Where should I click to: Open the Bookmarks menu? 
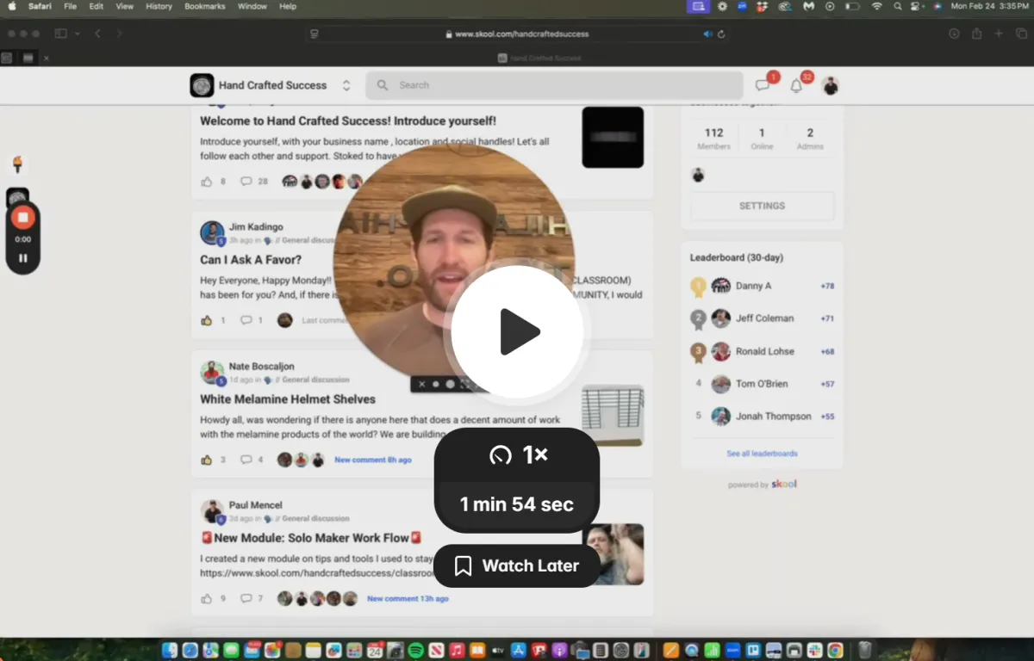tap(204, 6)
